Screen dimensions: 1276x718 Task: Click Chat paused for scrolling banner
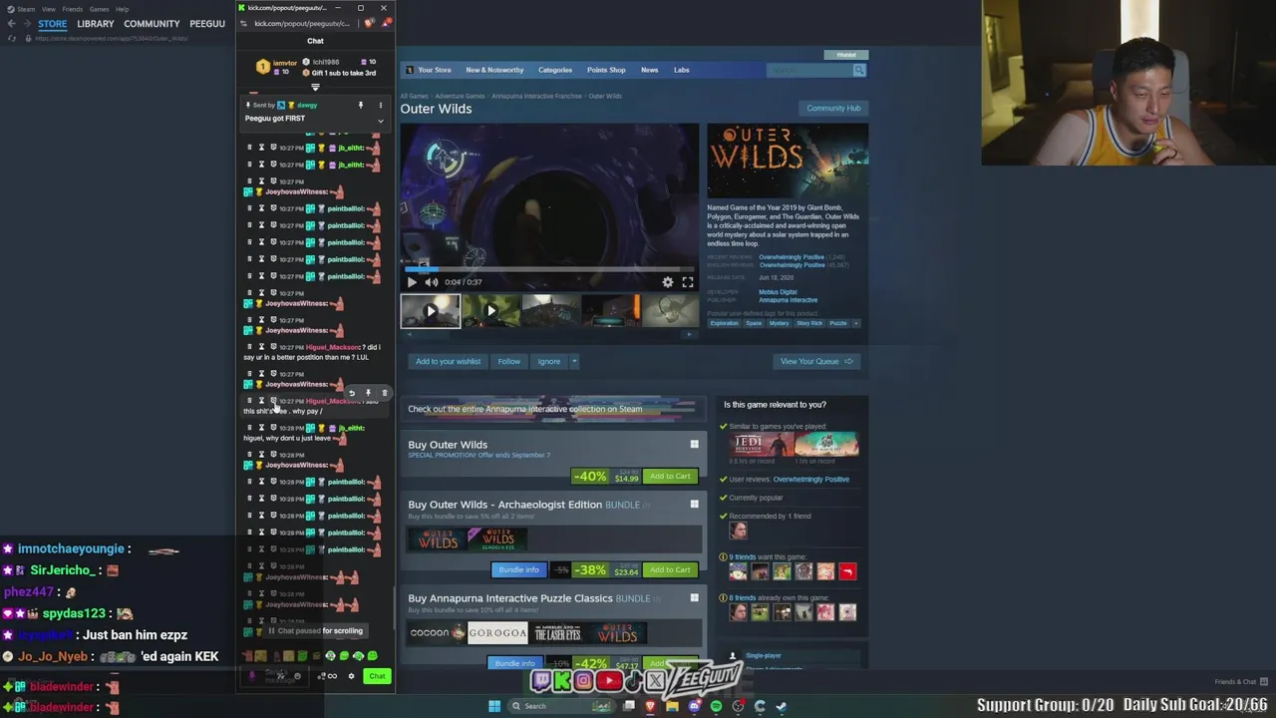[315, 631]
